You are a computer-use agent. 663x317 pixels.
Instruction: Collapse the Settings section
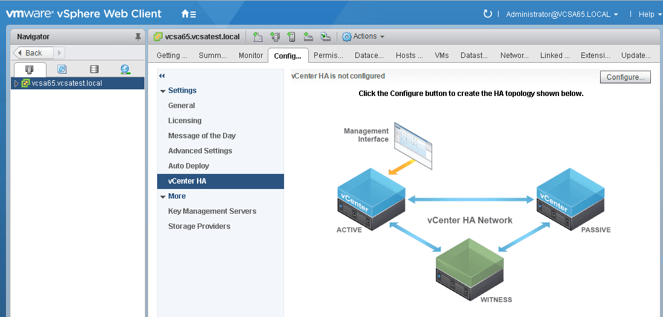point(163,91)
